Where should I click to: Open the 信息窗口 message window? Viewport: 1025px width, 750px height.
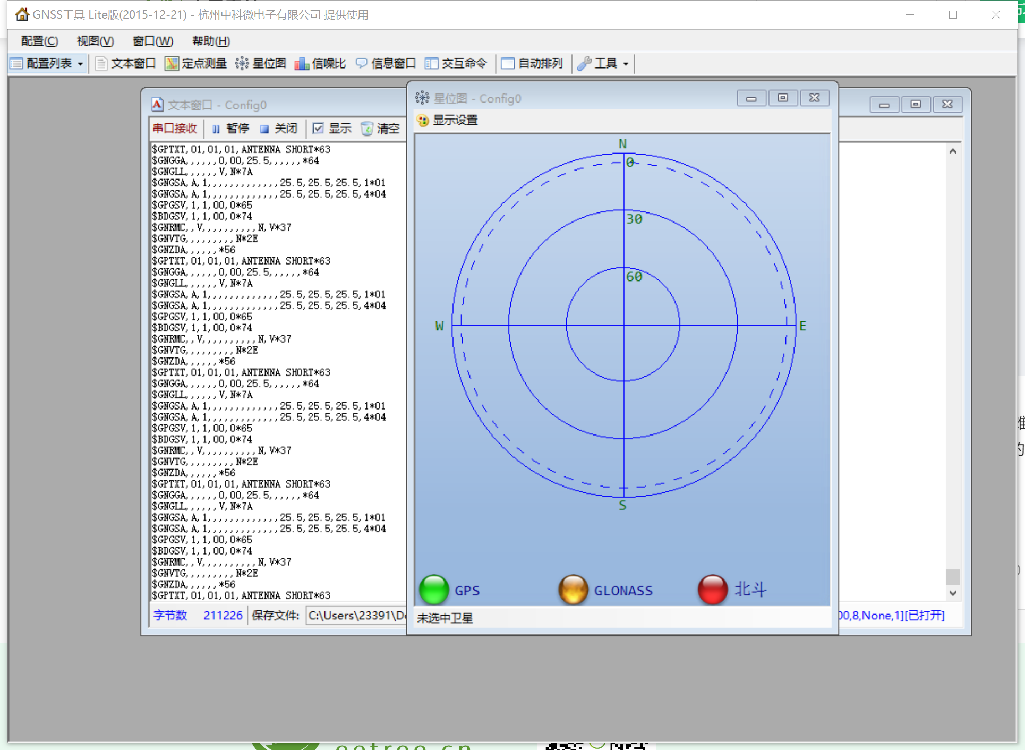pyautogui.click(x=386, y=64)
